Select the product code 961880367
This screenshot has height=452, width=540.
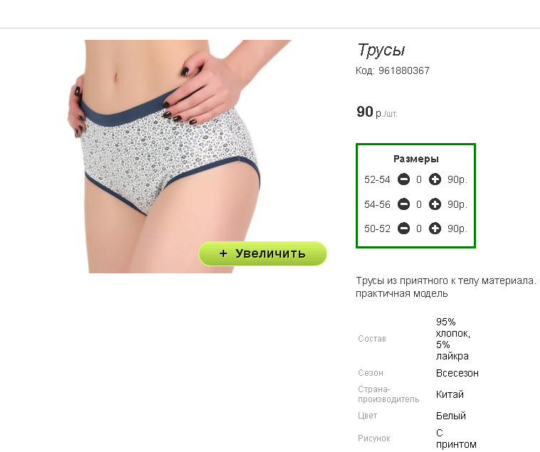pos(404,70)
